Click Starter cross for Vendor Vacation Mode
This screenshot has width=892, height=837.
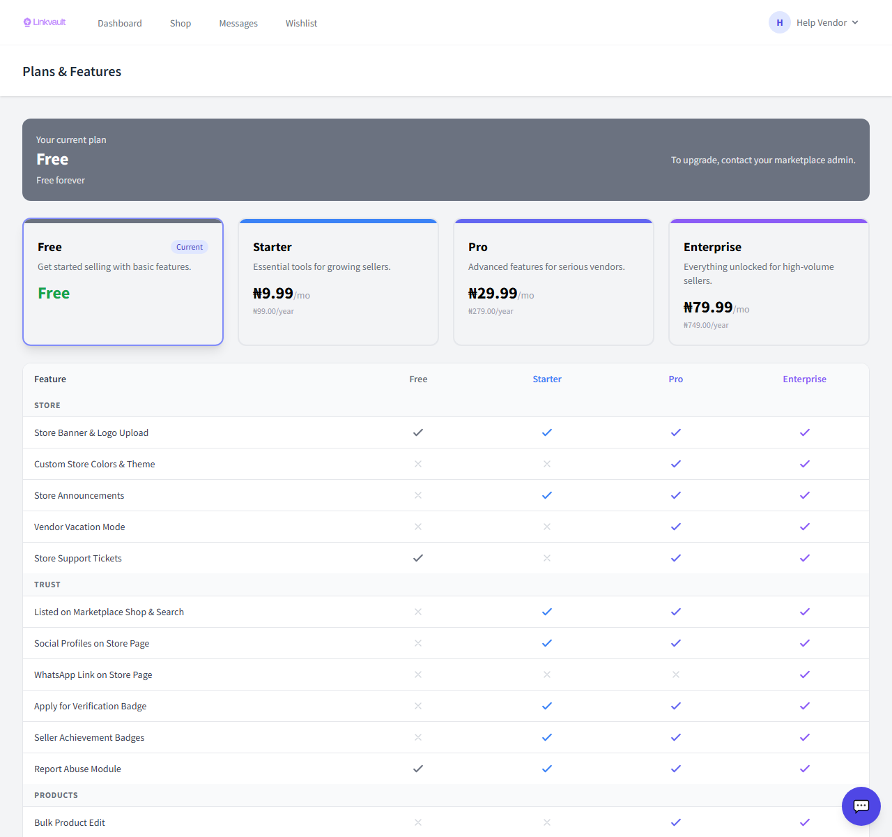[x=547, y=527]
